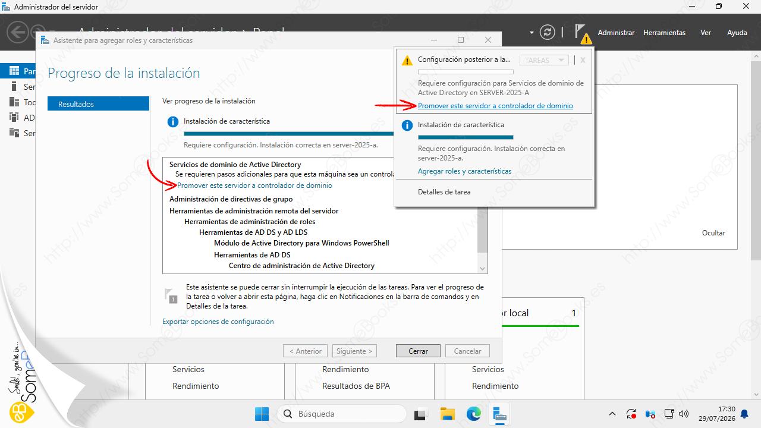Click the wizard results list scrollbar down arrow
The height and width of the screenshot is (428, 761).
[x=482, y=269]
